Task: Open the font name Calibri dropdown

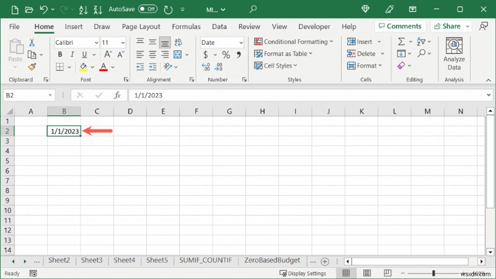Action: click(x=96, y=42)
